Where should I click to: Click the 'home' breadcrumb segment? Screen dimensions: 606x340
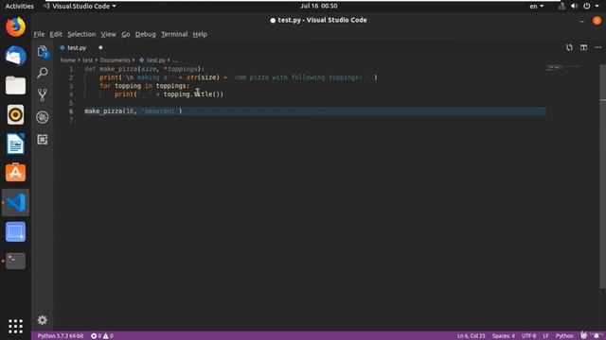click(67, 60)
